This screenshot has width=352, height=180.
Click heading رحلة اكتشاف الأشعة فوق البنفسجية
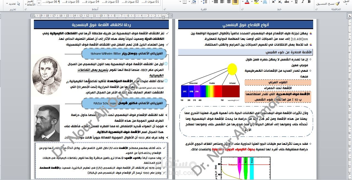101,25
